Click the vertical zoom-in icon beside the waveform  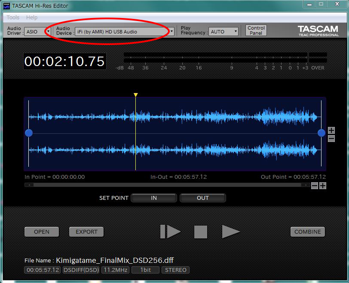(x=331, y=129)
